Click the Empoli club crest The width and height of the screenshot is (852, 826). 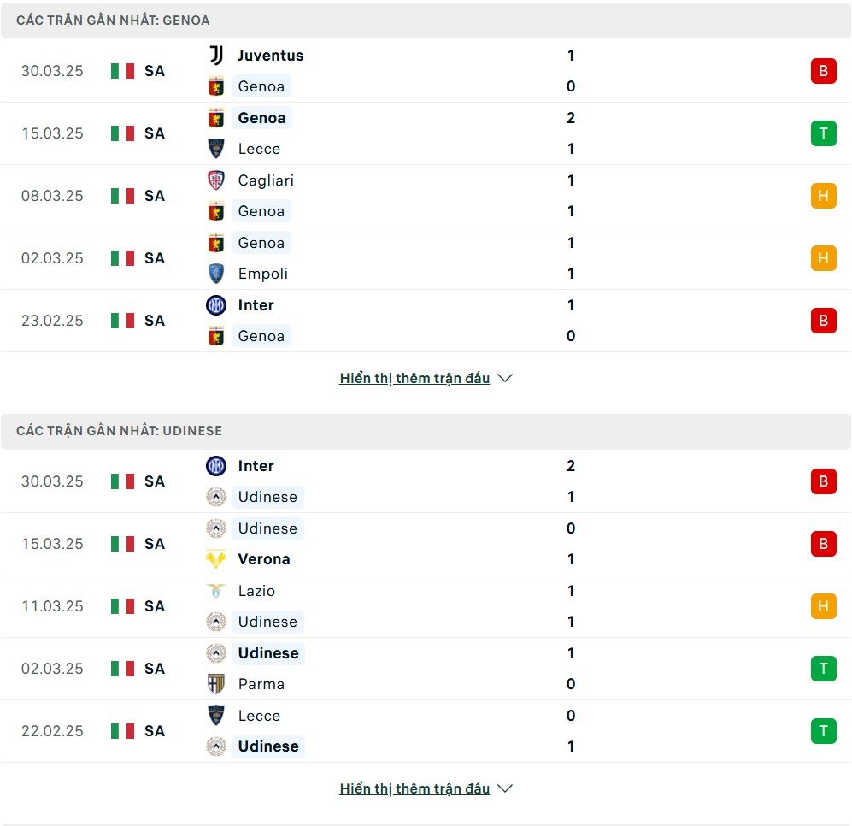216,274
